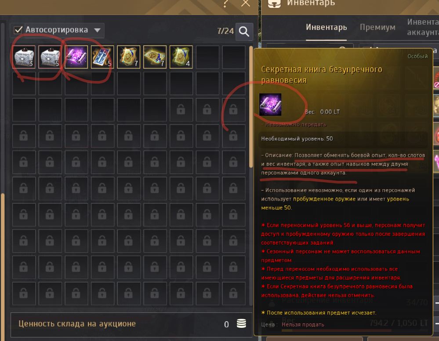
Task: Select the golden book with count 4
Action: click(x=181, y=57)
